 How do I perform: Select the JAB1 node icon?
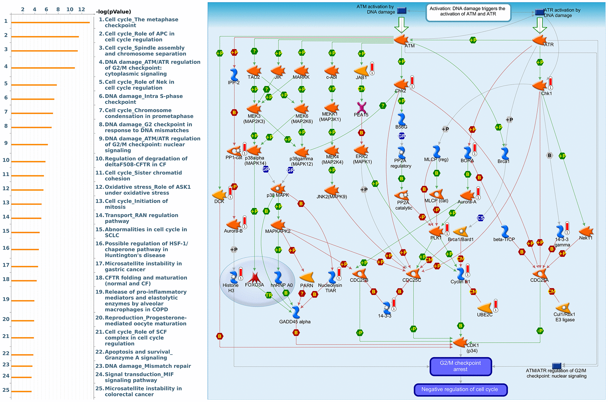click(x=361, y=71)
